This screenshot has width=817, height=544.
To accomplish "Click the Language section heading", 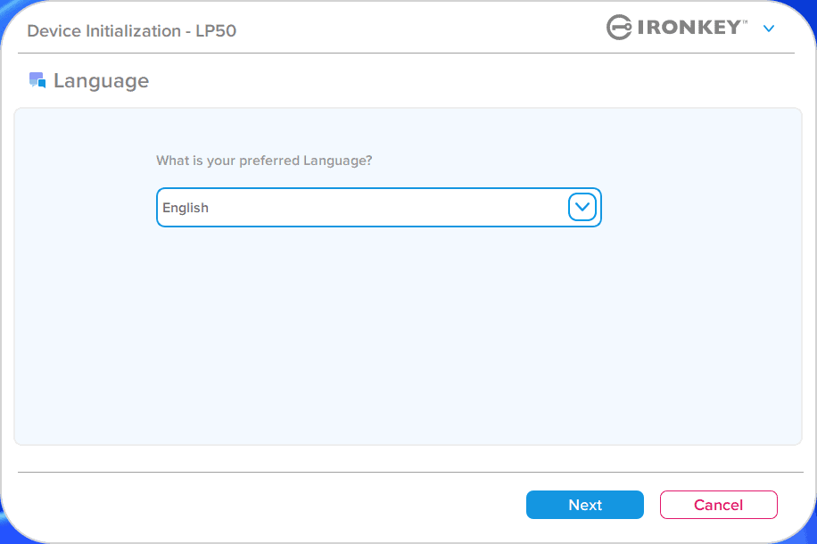I will point(101,81).
